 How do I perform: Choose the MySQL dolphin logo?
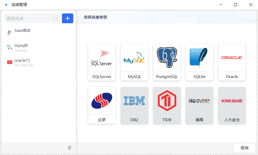[x=134, y=58]
